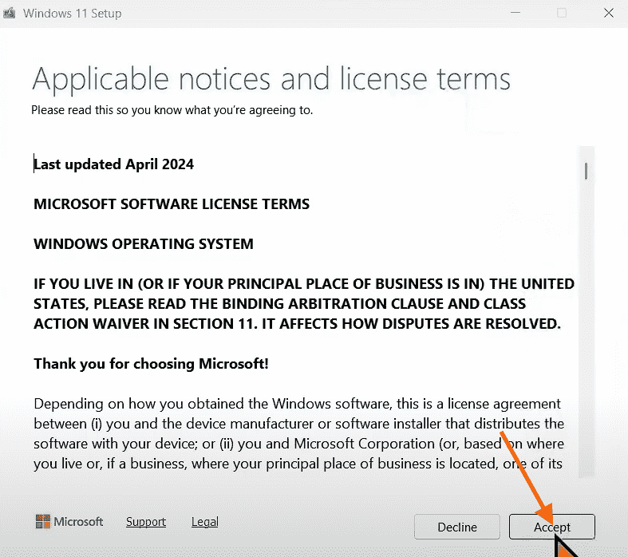Click the "WINDOWS OPERATING SYSTEM" line

pyautogui.click(x=144, y=244)
